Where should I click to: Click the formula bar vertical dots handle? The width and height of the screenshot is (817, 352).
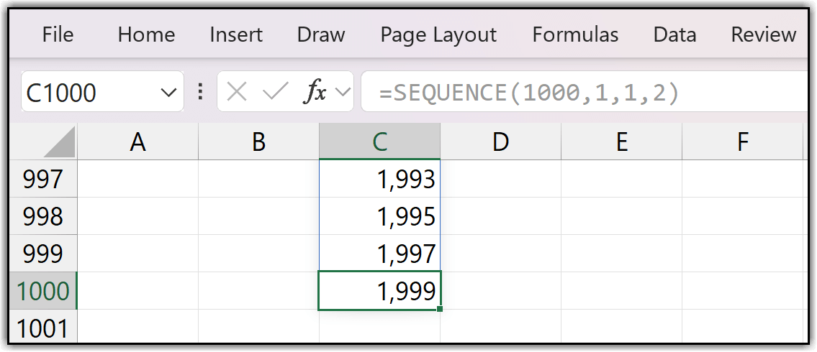[200, 92]
